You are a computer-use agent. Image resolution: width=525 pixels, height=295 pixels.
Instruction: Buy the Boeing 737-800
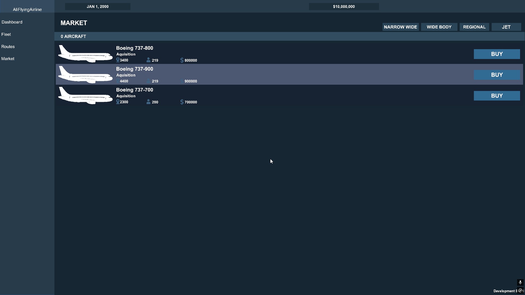pyautogui.click(x=497, y=54)
